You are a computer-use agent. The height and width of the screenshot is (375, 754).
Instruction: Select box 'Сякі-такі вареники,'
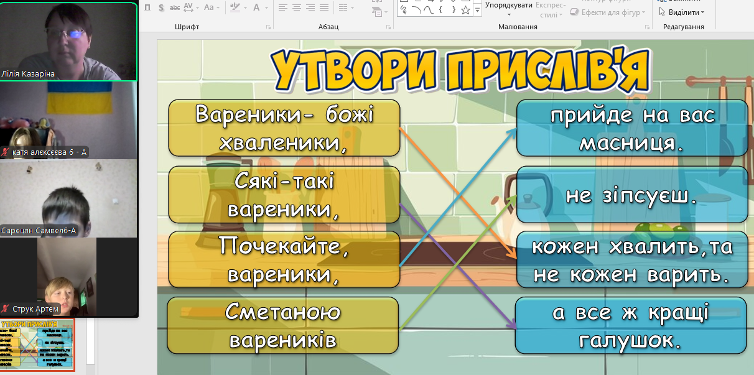pyautogui.click(x=284, y=194)
